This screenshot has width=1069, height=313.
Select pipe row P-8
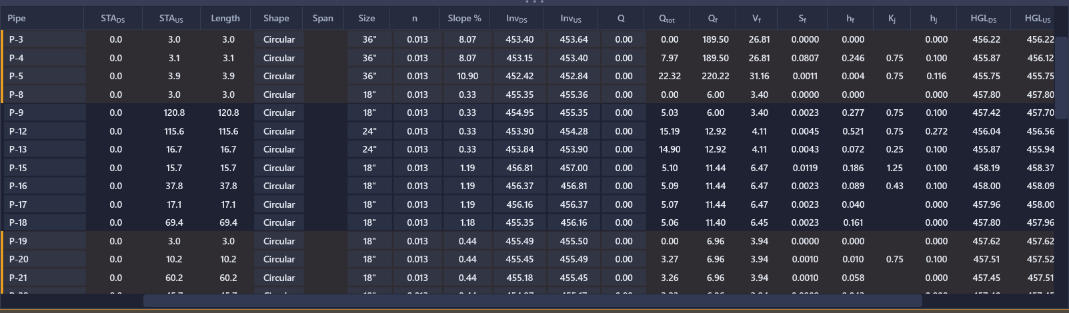tap(46, 95)
